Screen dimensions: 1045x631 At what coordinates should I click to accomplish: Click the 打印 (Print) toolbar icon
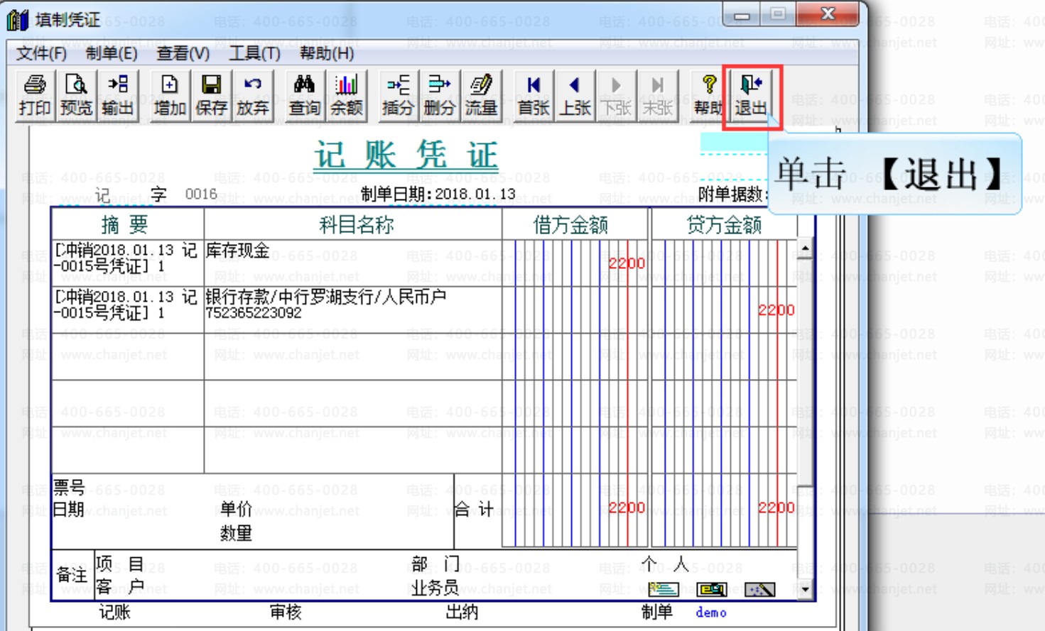click(35, 95)
